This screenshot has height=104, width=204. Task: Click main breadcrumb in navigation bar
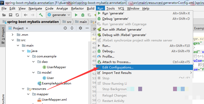coord(81,22)
